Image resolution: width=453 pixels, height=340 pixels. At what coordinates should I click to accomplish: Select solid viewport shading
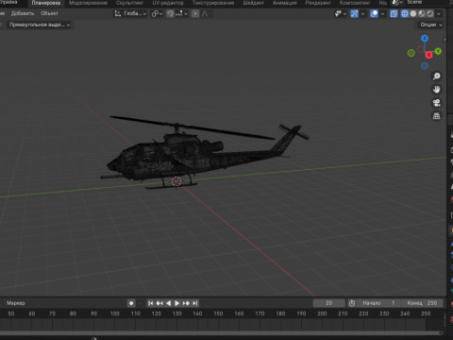coord(413,13)
